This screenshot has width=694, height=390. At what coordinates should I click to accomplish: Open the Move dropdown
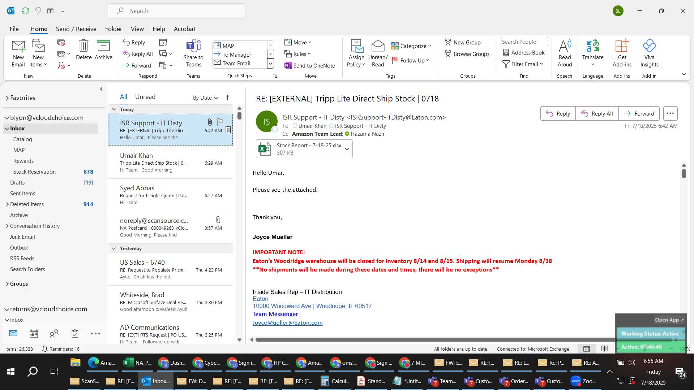coord(298,42)
